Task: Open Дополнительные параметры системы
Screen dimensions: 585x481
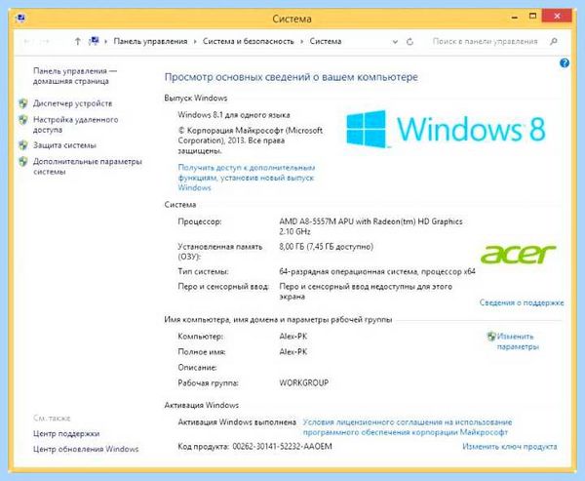Action: point(88,167)
